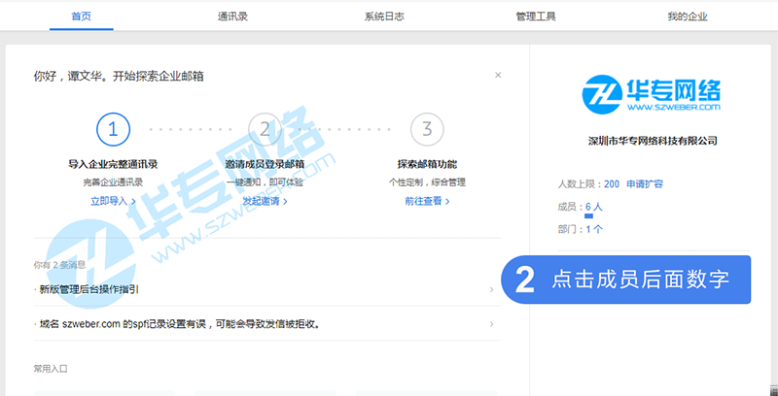
Task: Click the 前往查看 link
Action: (426, 201)
